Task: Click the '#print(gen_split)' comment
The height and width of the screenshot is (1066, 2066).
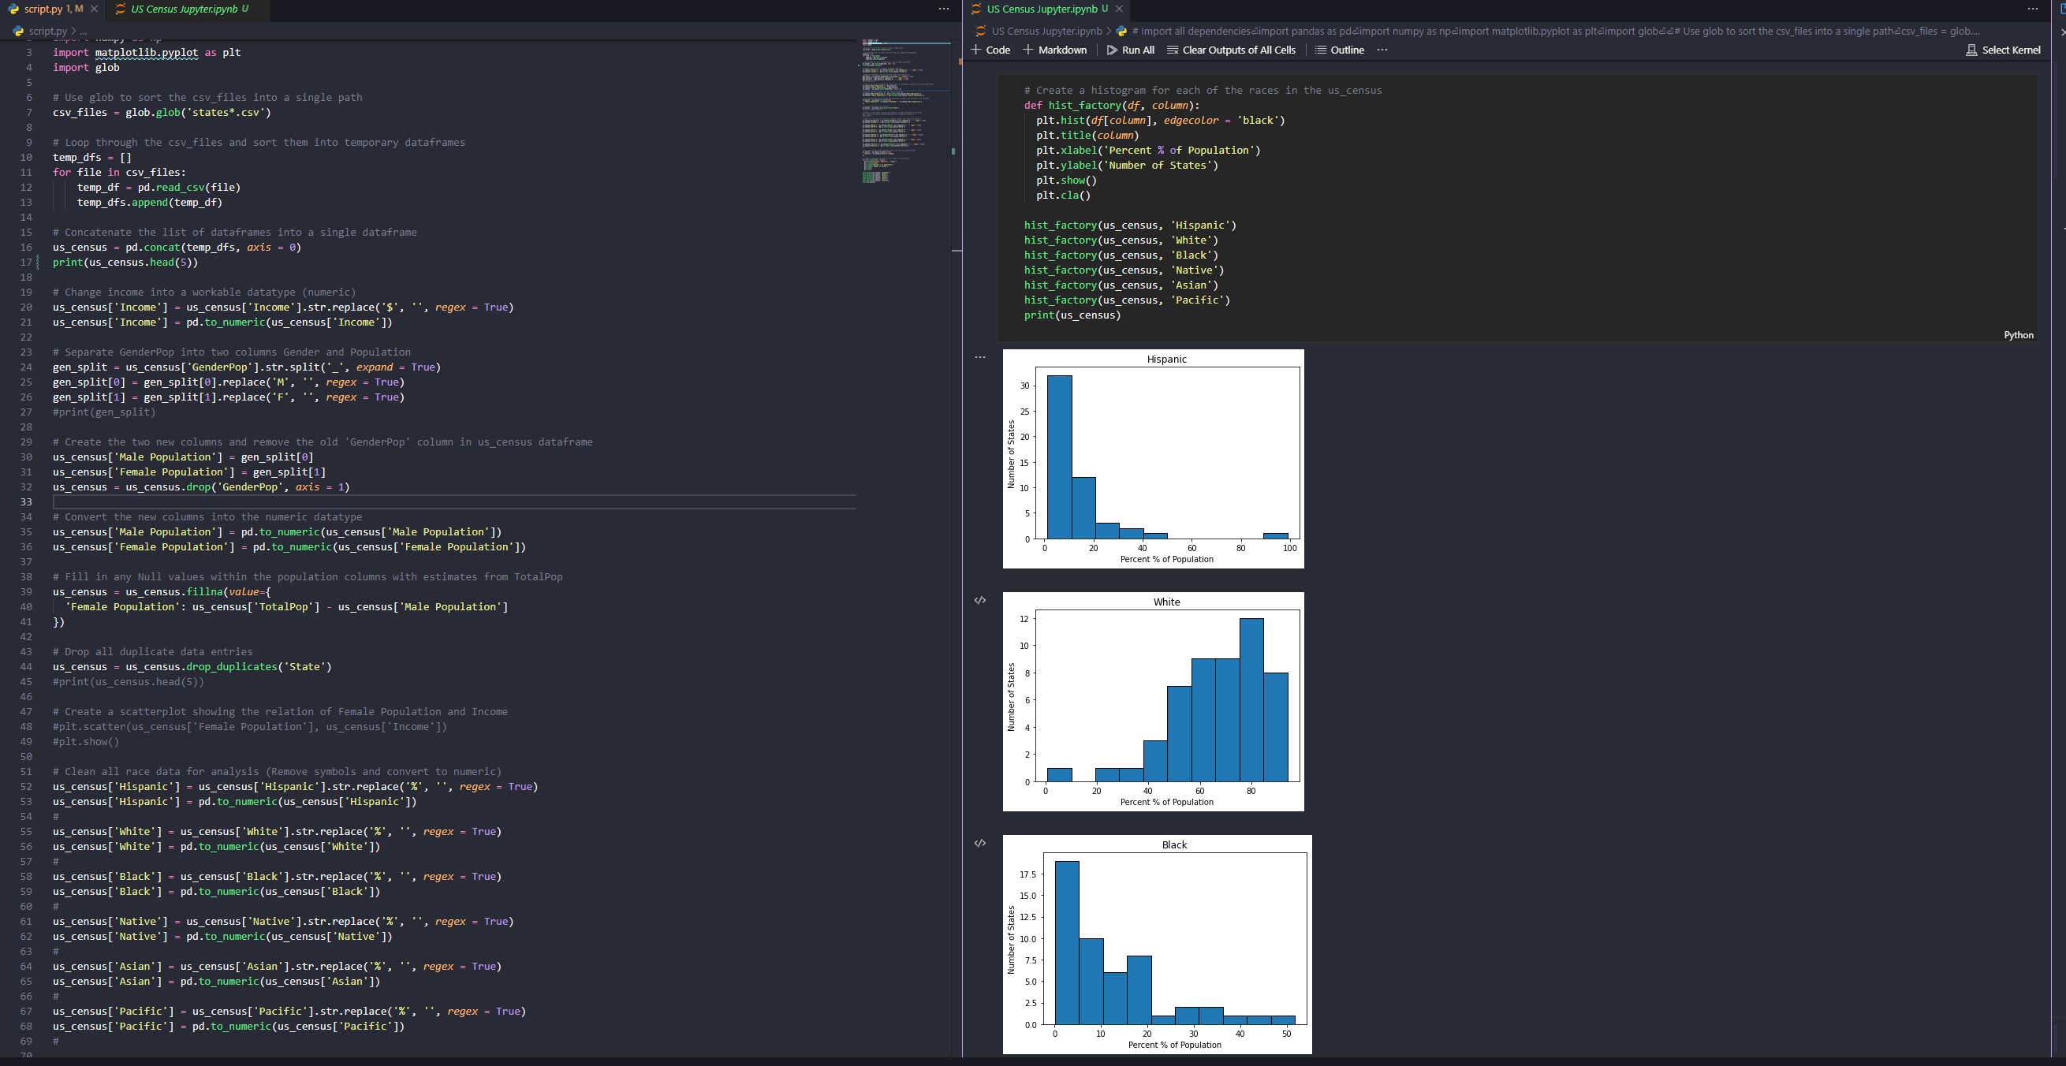Action: pyautogui.click(x=104, y=412)
